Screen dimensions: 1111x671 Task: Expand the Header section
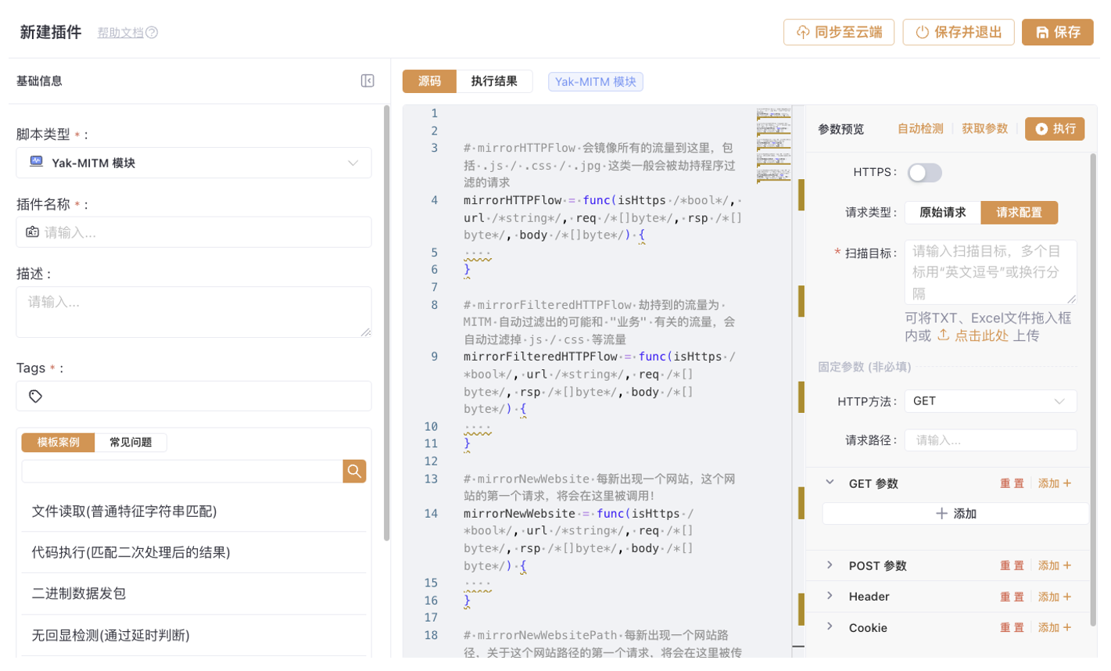point(830,596)
